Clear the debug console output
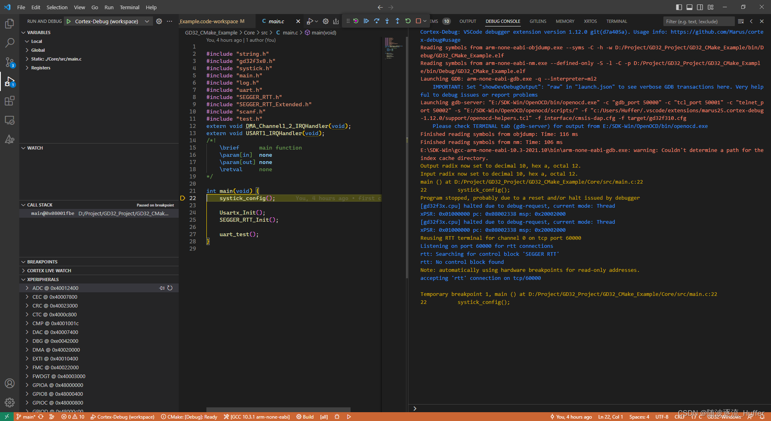The image size is (771, 421). tap(741, 21)
